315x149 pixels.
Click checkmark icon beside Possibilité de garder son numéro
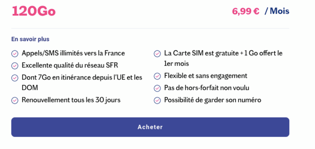tap(157, 100)
